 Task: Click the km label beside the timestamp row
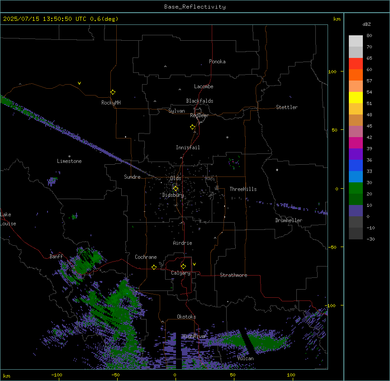tap(337, 19)
